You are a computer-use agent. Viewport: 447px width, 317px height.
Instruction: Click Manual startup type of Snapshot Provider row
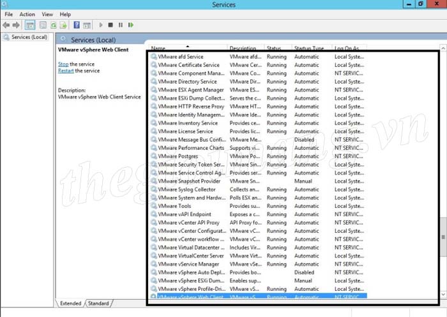click(303, 181)
